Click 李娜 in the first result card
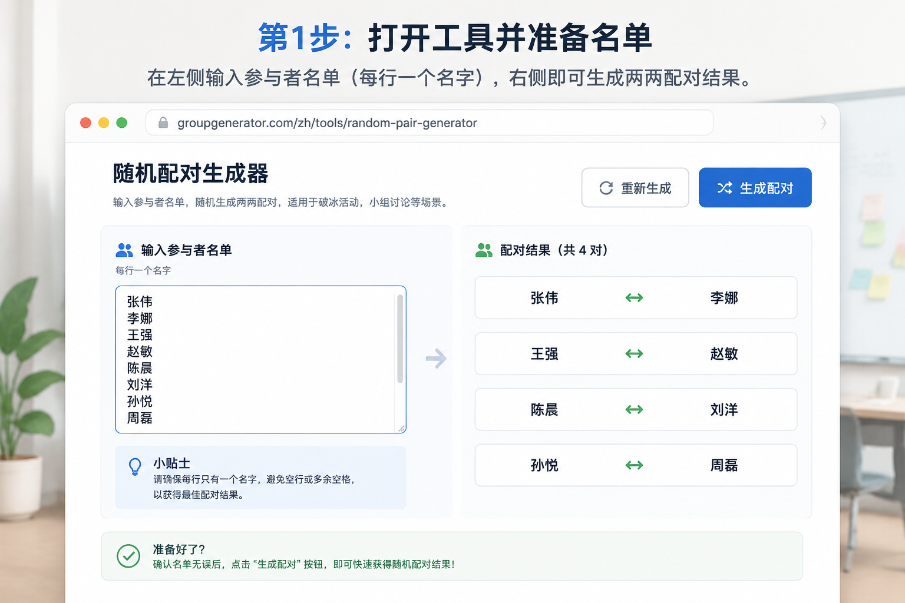The image size is (905, 603). pos(724,298)
